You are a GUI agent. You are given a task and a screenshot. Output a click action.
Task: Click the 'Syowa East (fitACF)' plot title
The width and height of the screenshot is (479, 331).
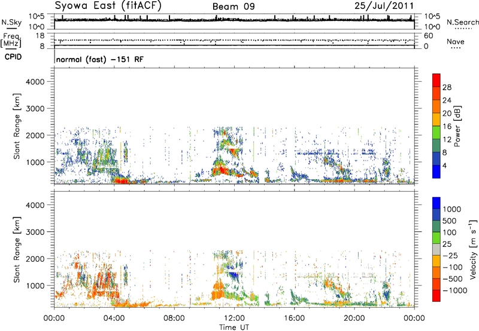click(108, 6)
